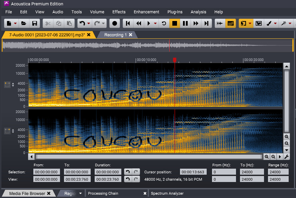Toggle the top channel enable icon

[7, 85]
